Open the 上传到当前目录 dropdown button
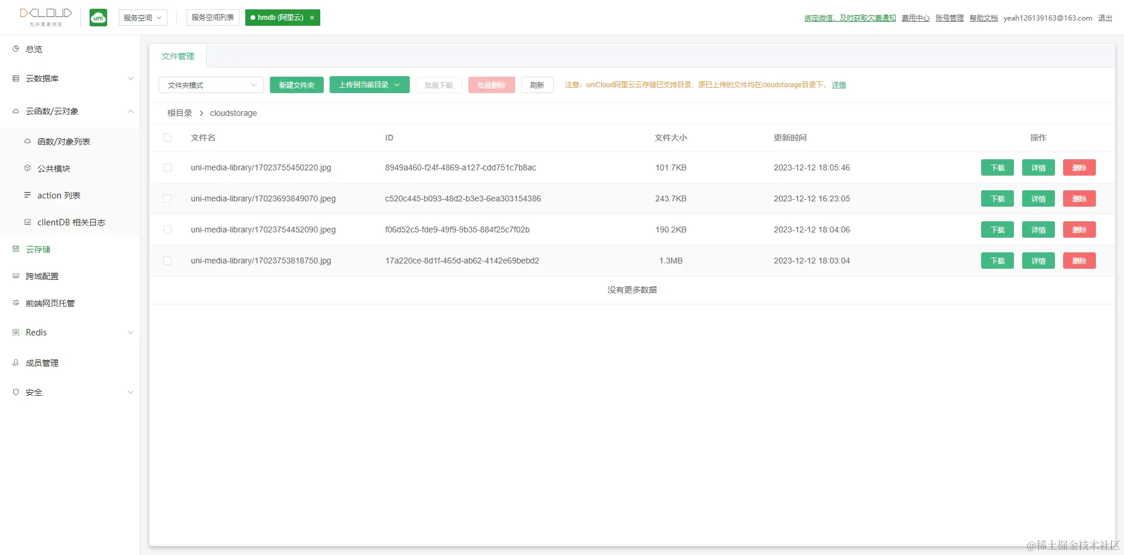 point(369,85)
